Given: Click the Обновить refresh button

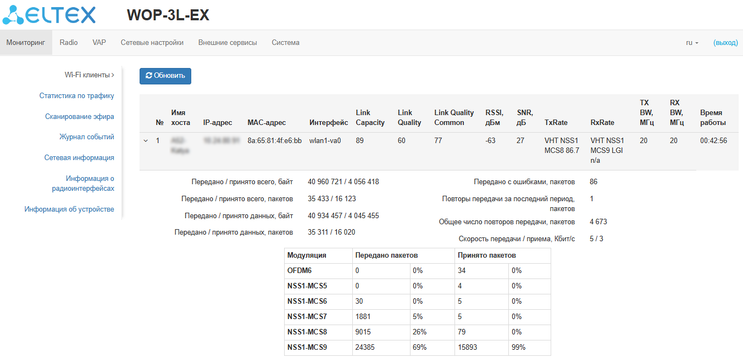Looking at the screenshot, I should coord(165,76).
